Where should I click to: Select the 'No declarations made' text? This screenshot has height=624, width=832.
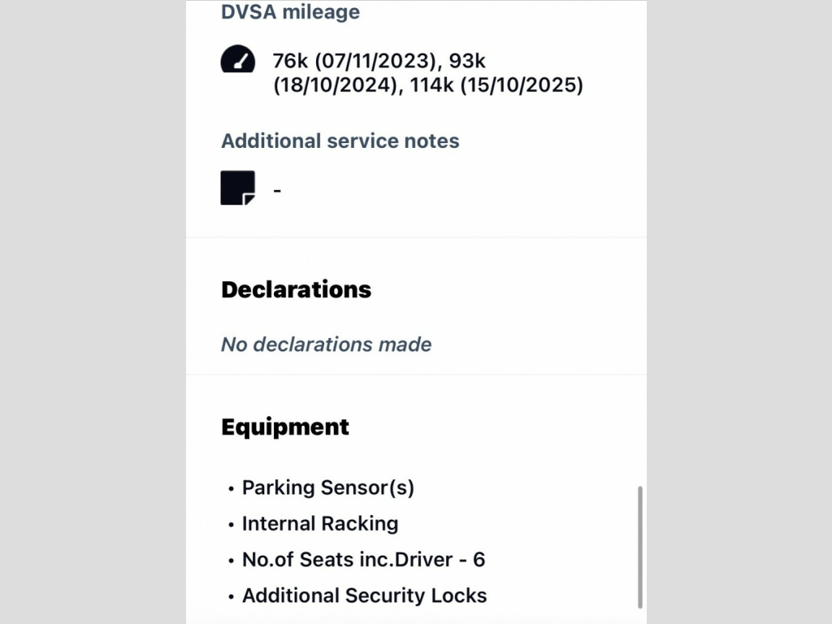[x=326, y=344]
